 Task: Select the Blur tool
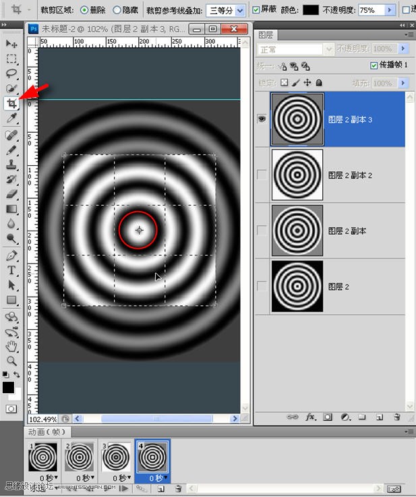(x=11, y=224)
